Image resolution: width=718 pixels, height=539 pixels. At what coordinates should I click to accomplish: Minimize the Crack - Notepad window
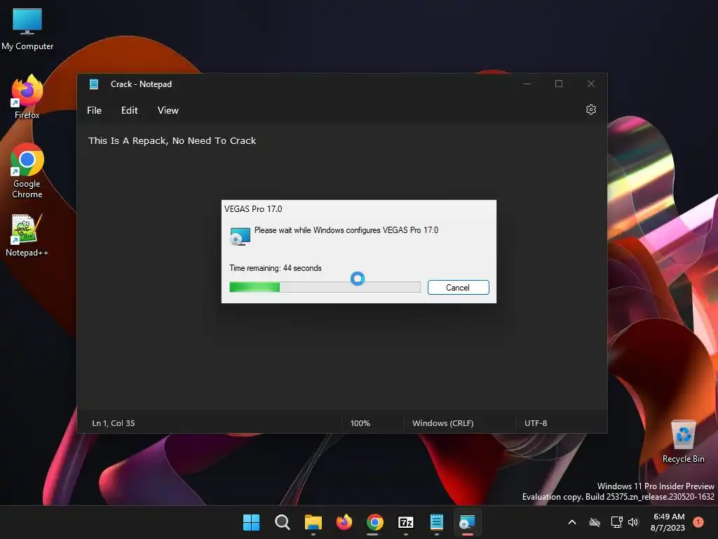(x=527, y=84)
